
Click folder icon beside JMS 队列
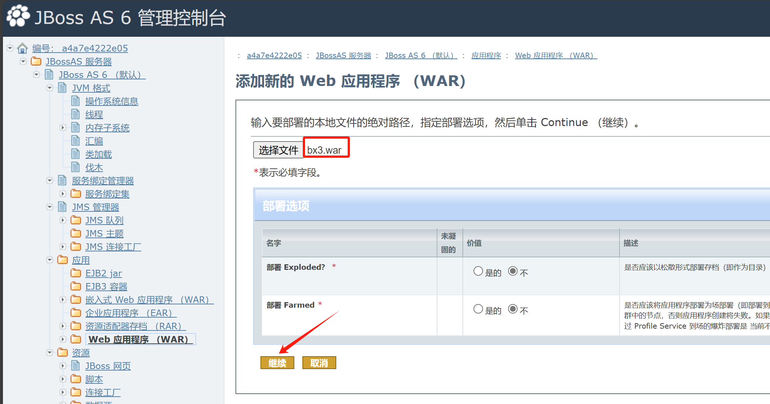tap(76, 220)
